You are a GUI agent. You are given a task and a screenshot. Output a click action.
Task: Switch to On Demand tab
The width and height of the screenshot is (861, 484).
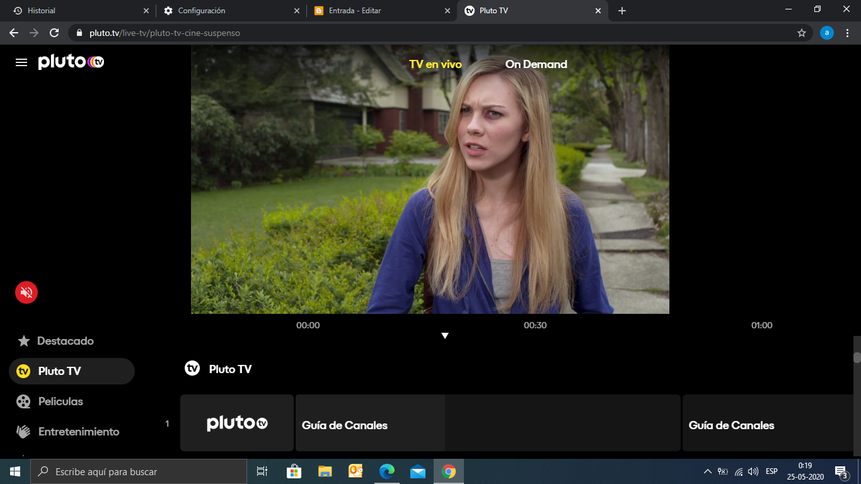[x=536, y=64]
